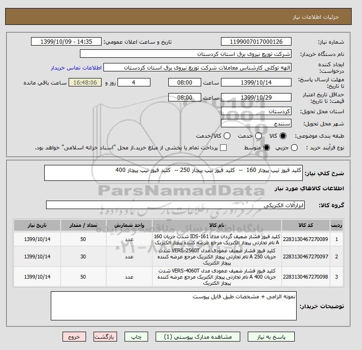Click the شهر محل تحویل field سنندج
362x350 pixels.
[x=256, y=123]
